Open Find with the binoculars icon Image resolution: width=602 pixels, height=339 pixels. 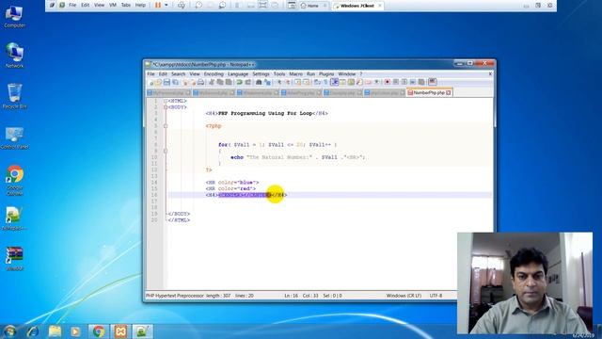[x=259, y=82]
